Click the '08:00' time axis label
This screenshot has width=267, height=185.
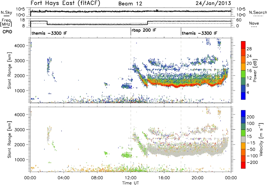coord(97,178)
